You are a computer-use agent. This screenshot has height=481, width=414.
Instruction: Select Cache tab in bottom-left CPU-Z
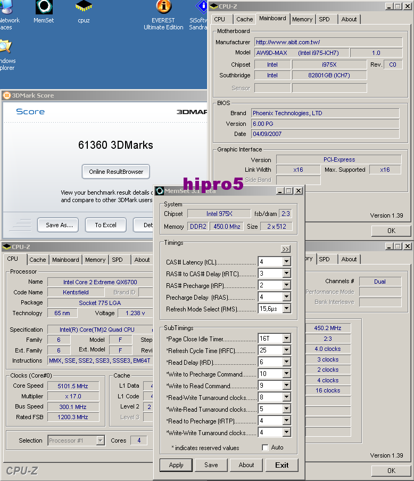pyautogui.click(x=38, y=260)
